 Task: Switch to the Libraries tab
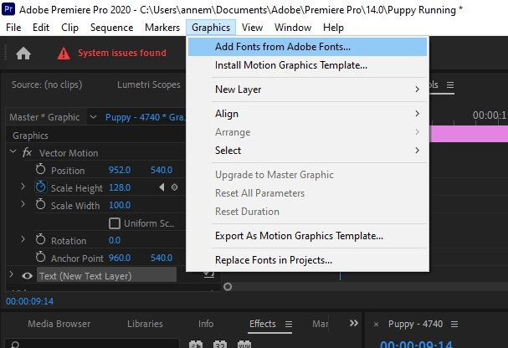(145, 324)
